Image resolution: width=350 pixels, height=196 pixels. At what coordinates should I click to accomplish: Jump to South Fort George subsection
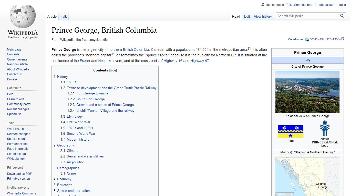90,99
